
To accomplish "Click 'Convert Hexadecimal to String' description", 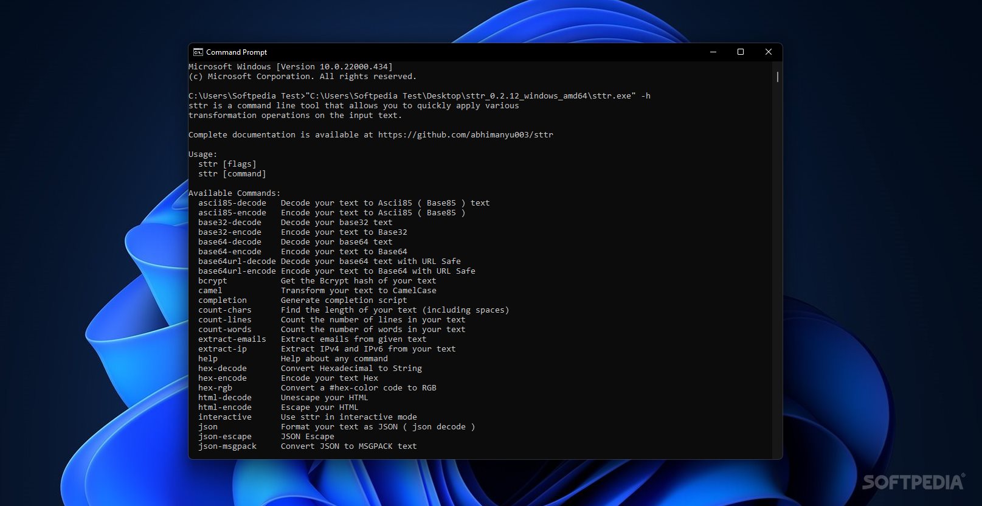I will 351,369.
